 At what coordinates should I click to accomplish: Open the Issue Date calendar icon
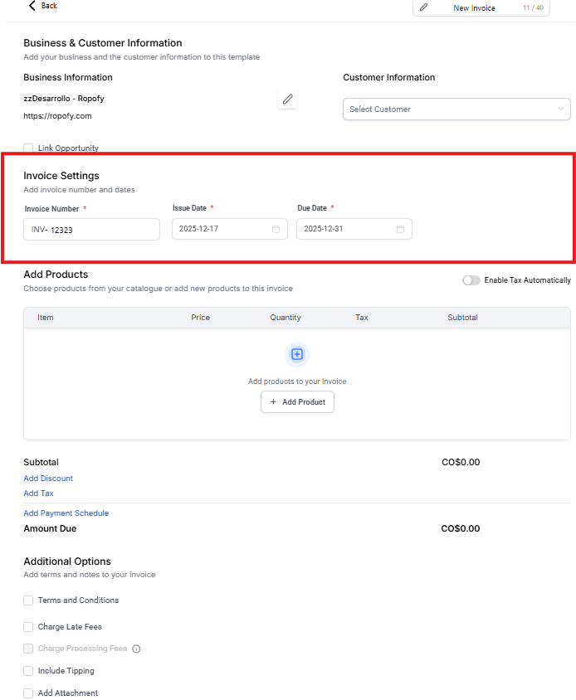pyautogui.click(x=276, y=229)
